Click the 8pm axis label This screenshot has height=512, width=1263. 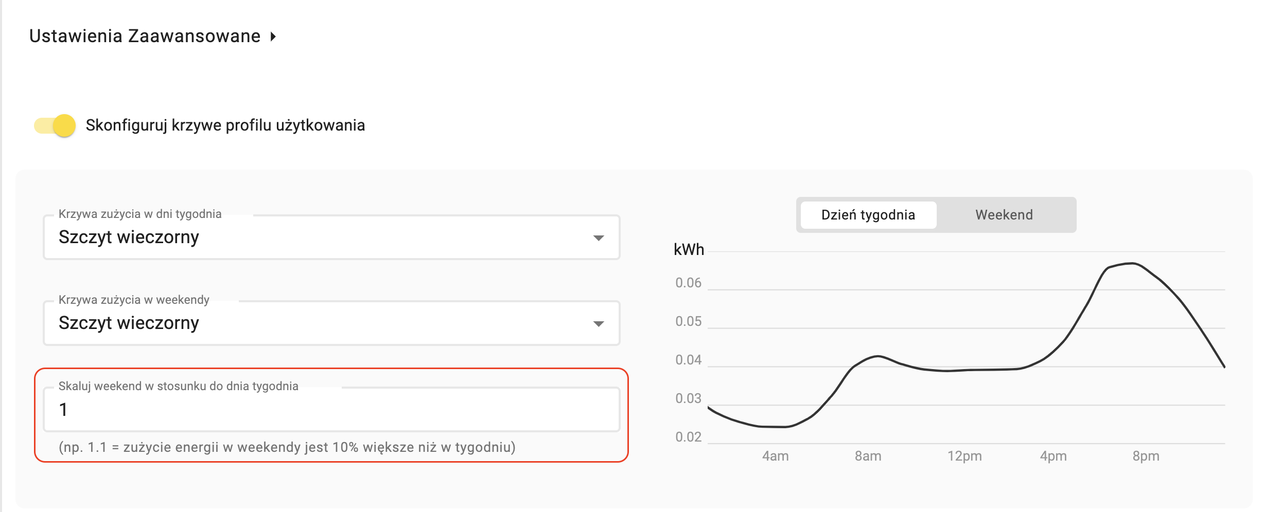tap(1146, 456)
